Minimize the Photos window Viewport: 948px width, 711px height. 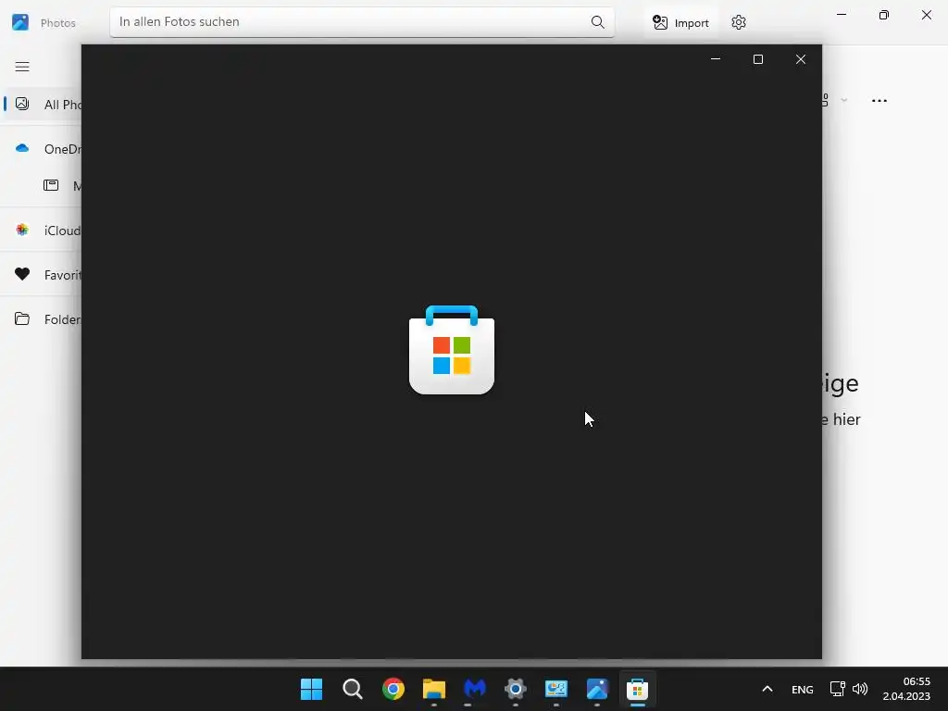pyautogui.click(x=842, y=15)
